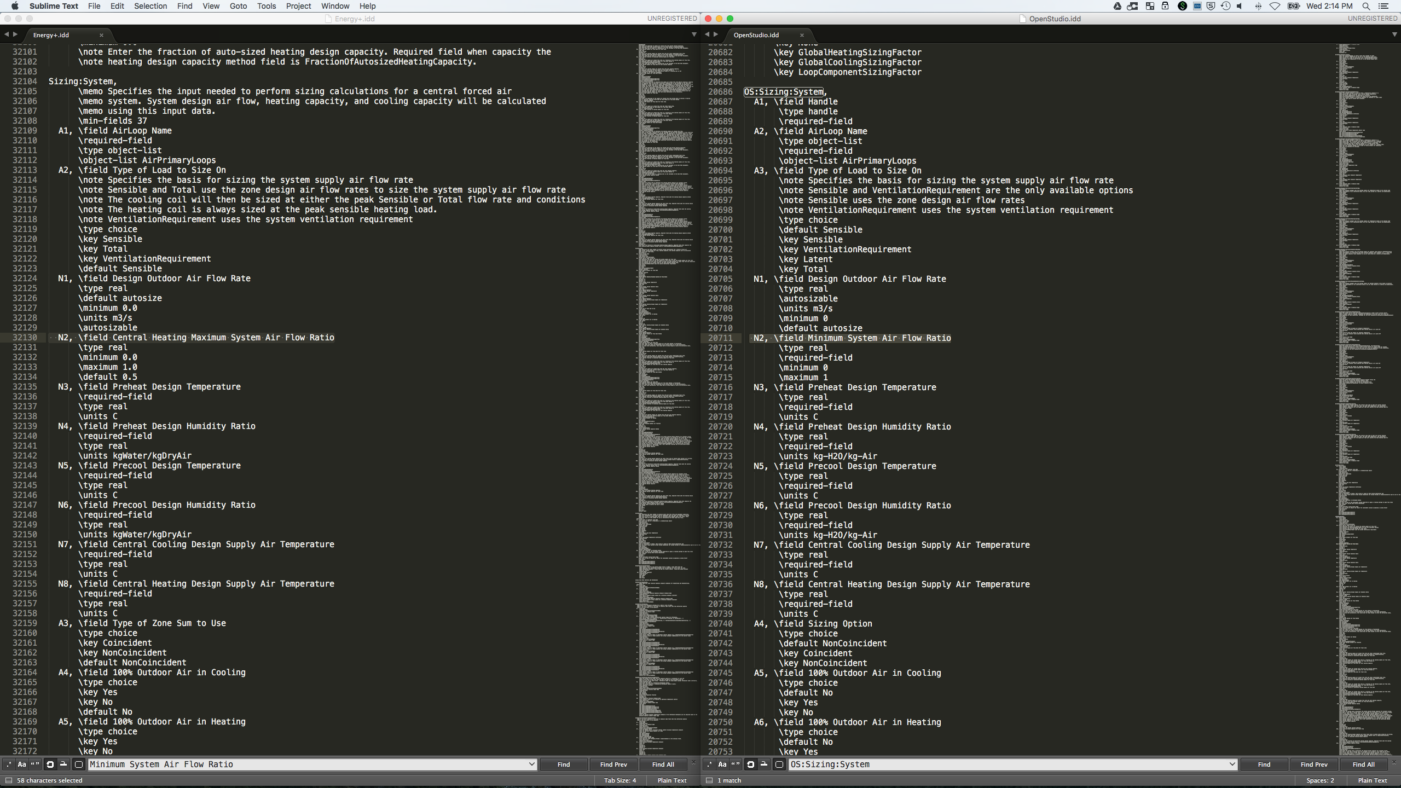Toggle side bar icon in left status bar
This screenshot has height=788, width=1401.
click(8, 780)
